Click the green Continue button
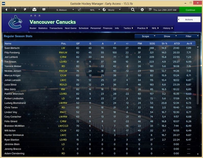 pos(190,10)
